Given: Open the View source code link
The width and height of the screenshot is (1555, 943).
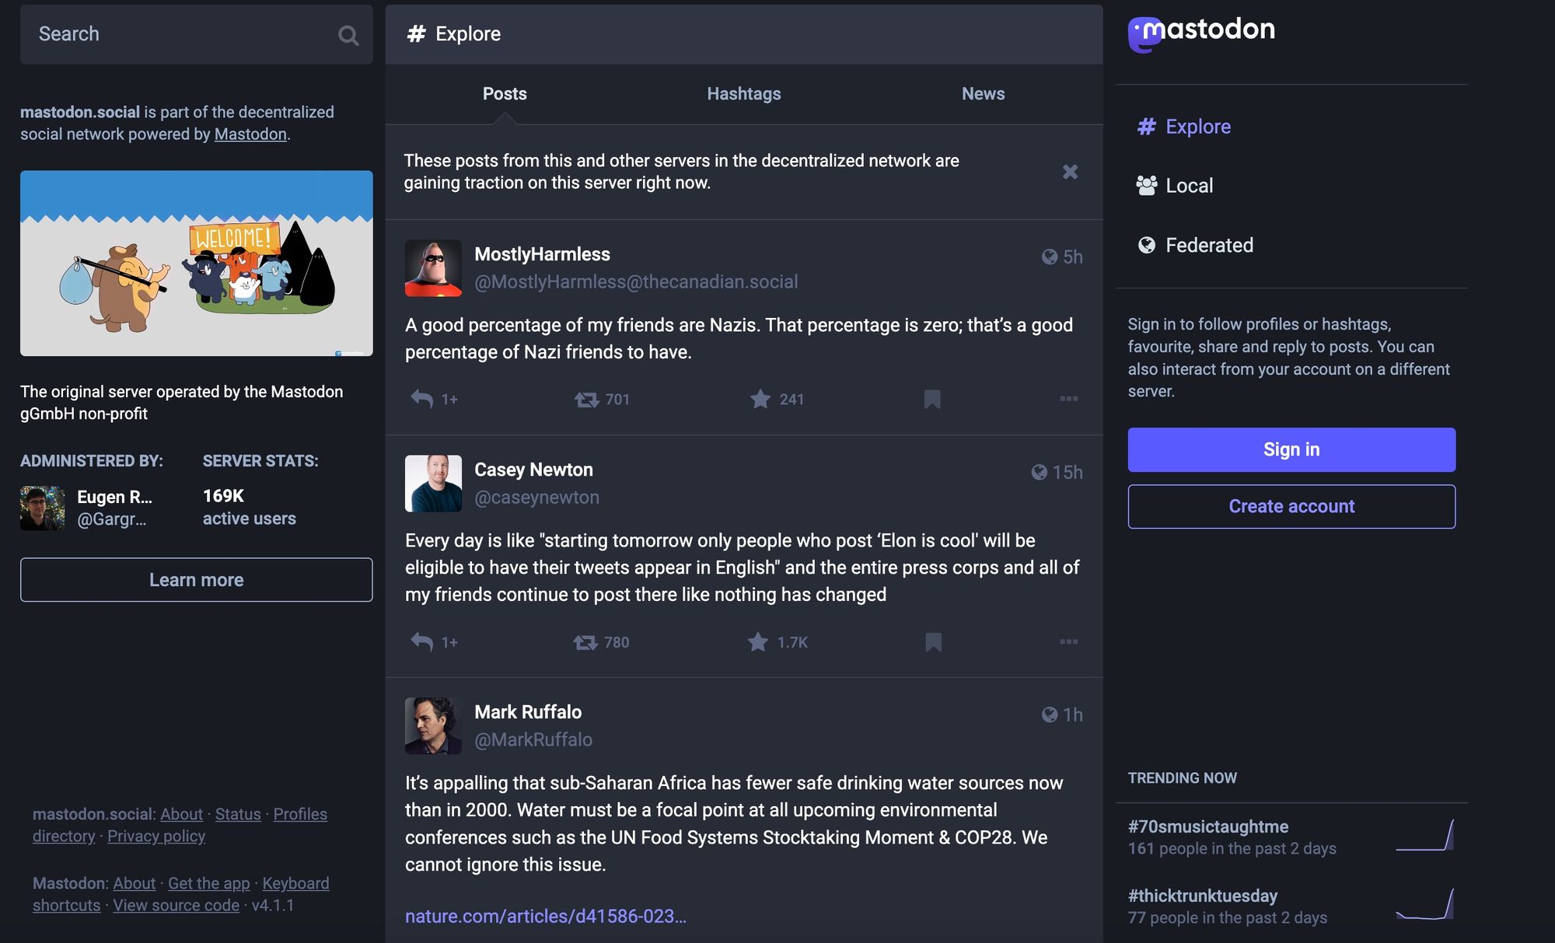Looking at the screenshot, I should coord(176,906).
